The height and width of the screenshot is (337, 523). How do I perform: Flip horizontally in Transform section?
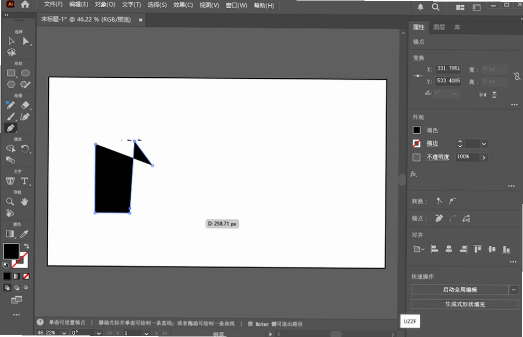483,95
